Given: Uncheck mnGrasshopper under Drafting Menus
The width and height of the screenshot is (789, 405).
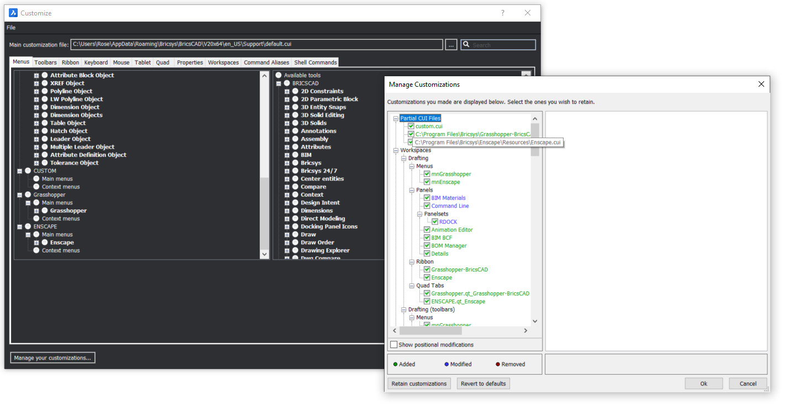Looking at the screenshot, I should (x=427, y=174).
